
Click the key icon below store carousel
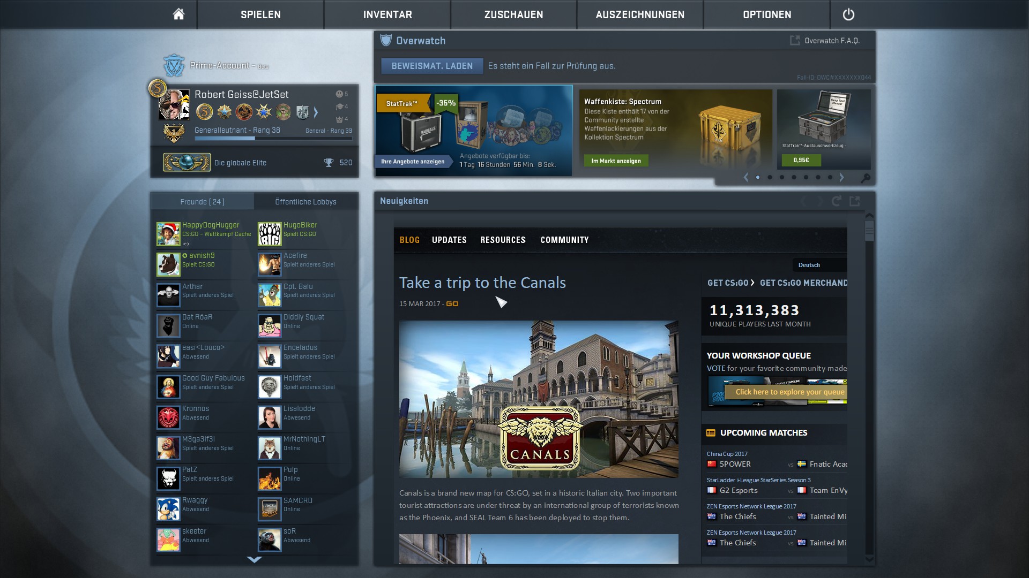pyautogui.click(x=865, y=178)
